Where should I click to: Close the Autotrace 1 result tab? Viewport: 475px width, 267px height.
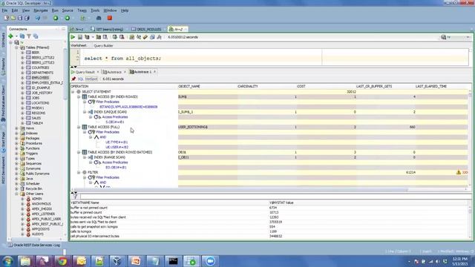(155, 72)
